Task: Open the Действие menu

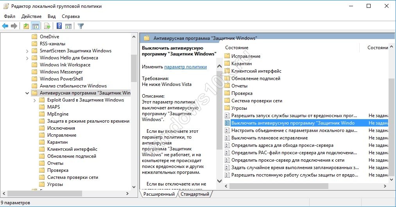Action: click(x=31, y=16)
